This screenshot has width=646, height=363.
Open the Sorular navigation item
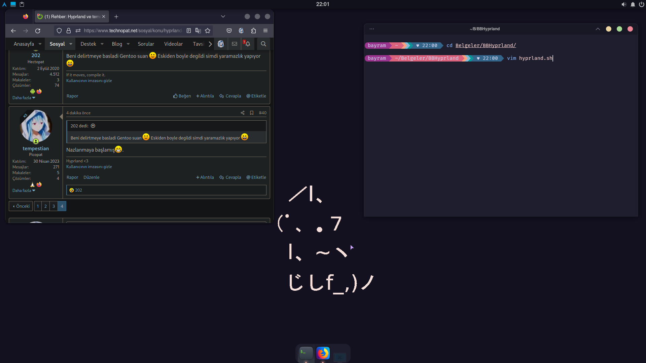click(x=146, y=44)
